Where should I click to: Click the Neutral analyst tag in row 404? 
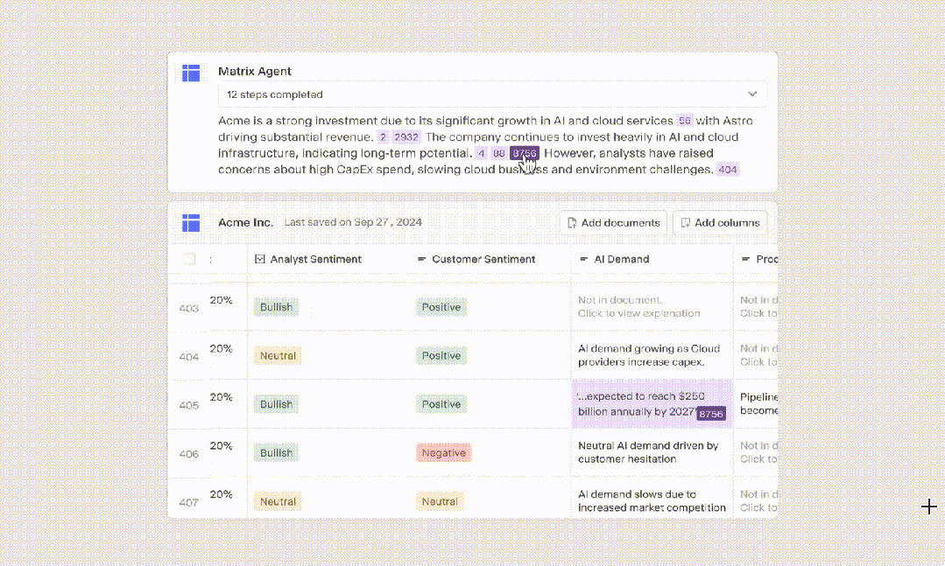click(278, 356)
